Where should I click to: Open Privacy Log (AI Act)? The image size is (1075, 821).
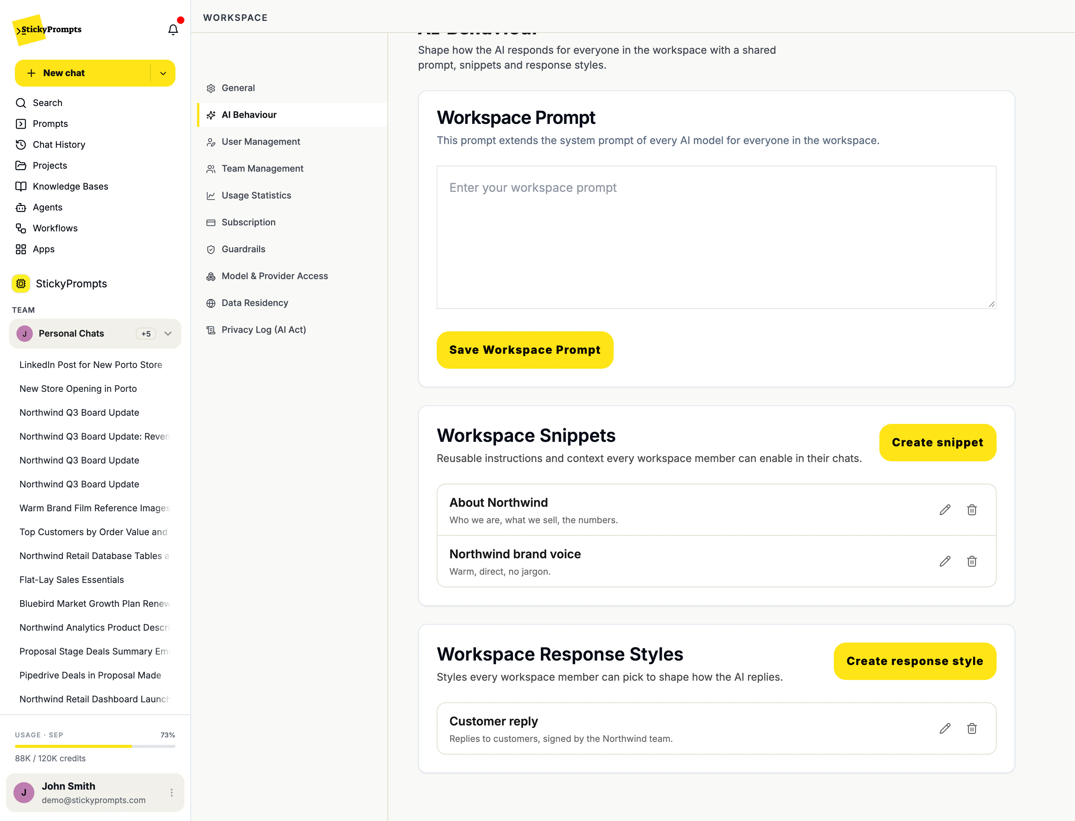[x=292, y=330]
